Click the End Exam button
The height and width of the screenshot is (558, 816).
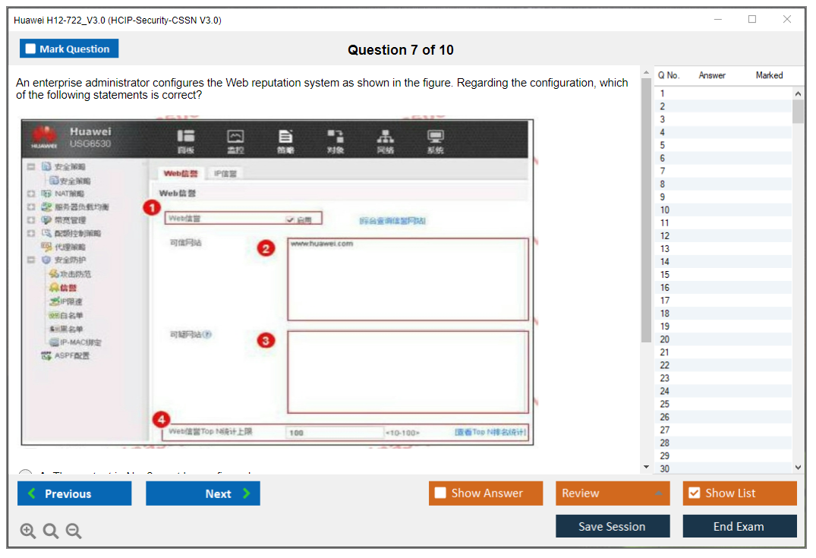739,526
